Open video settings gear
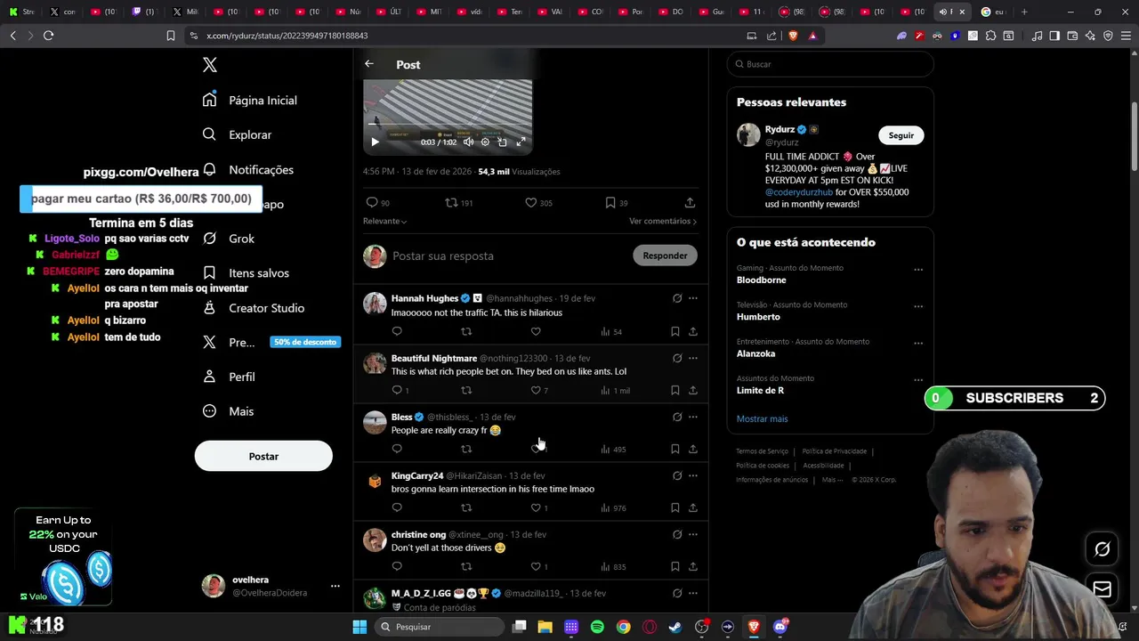This screenshot has height=641, width=1139. [485, 142]
